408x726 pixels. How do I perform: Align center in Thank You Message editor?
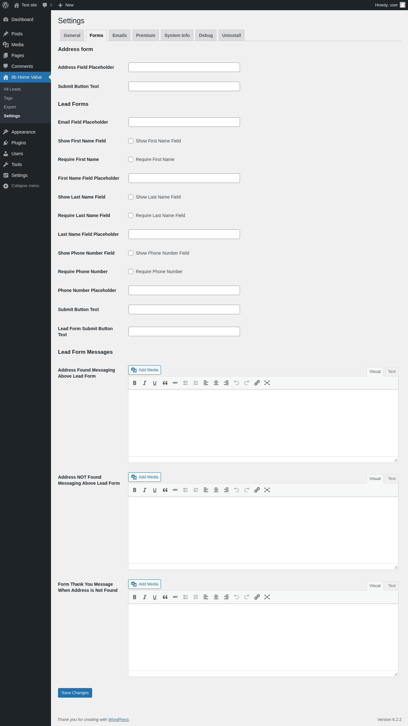[216, 597]
